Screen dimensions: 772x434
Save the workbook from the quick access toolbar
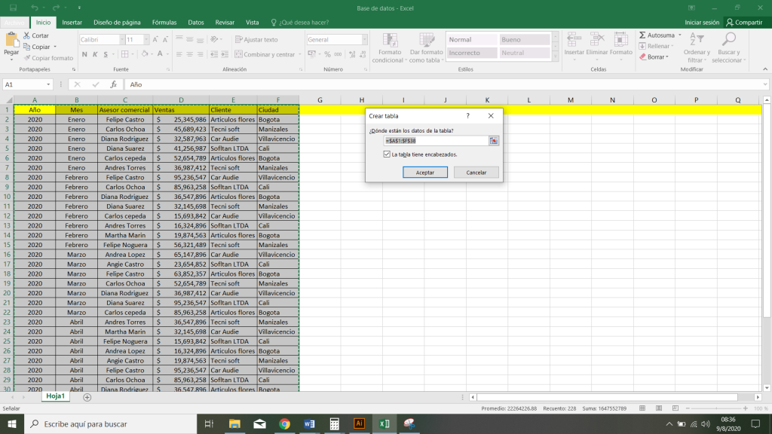click(x=14, y=8)
